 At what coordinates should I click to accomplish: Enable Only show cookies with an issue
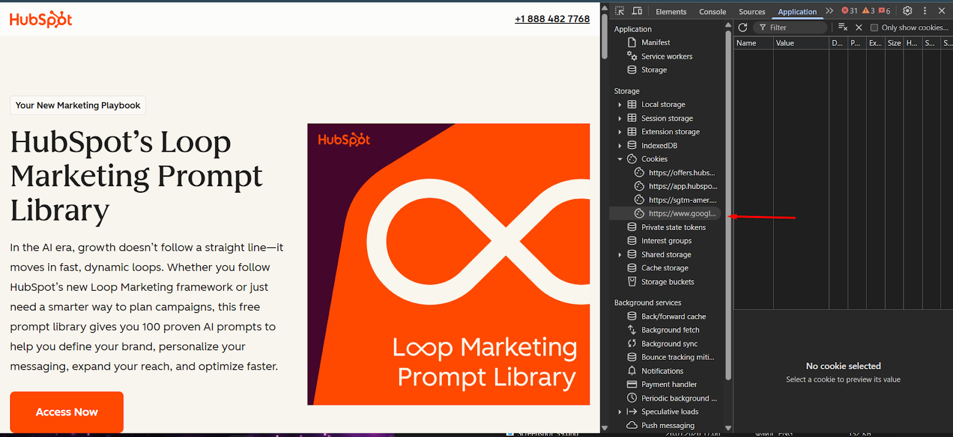(x=874, y=27)
